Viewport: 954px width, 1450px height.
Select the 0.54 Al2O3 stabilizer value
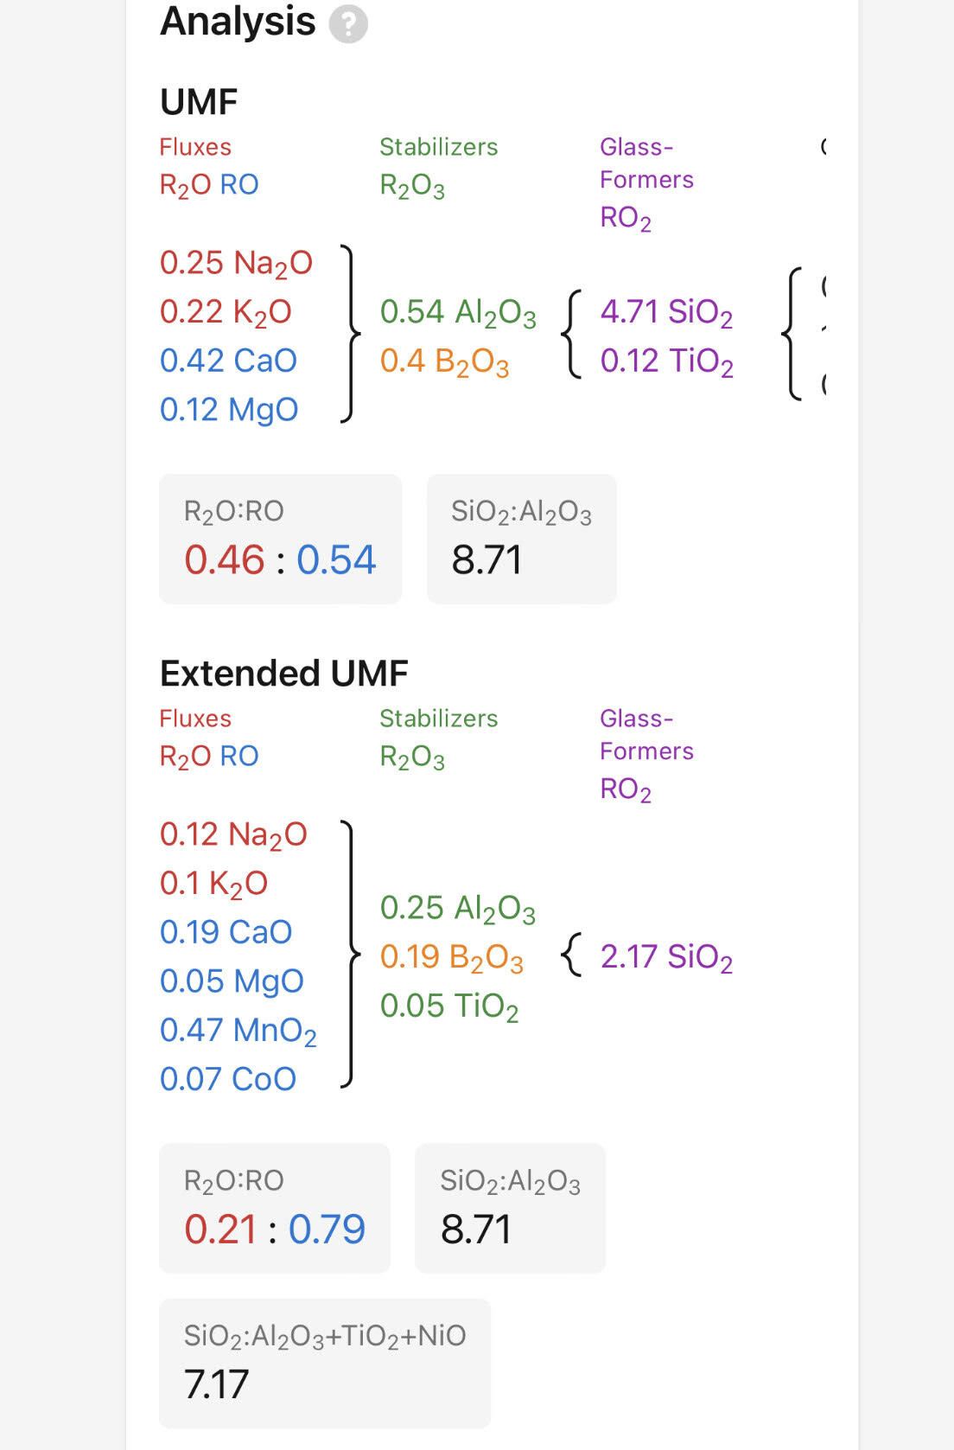[x=458, y=312]
